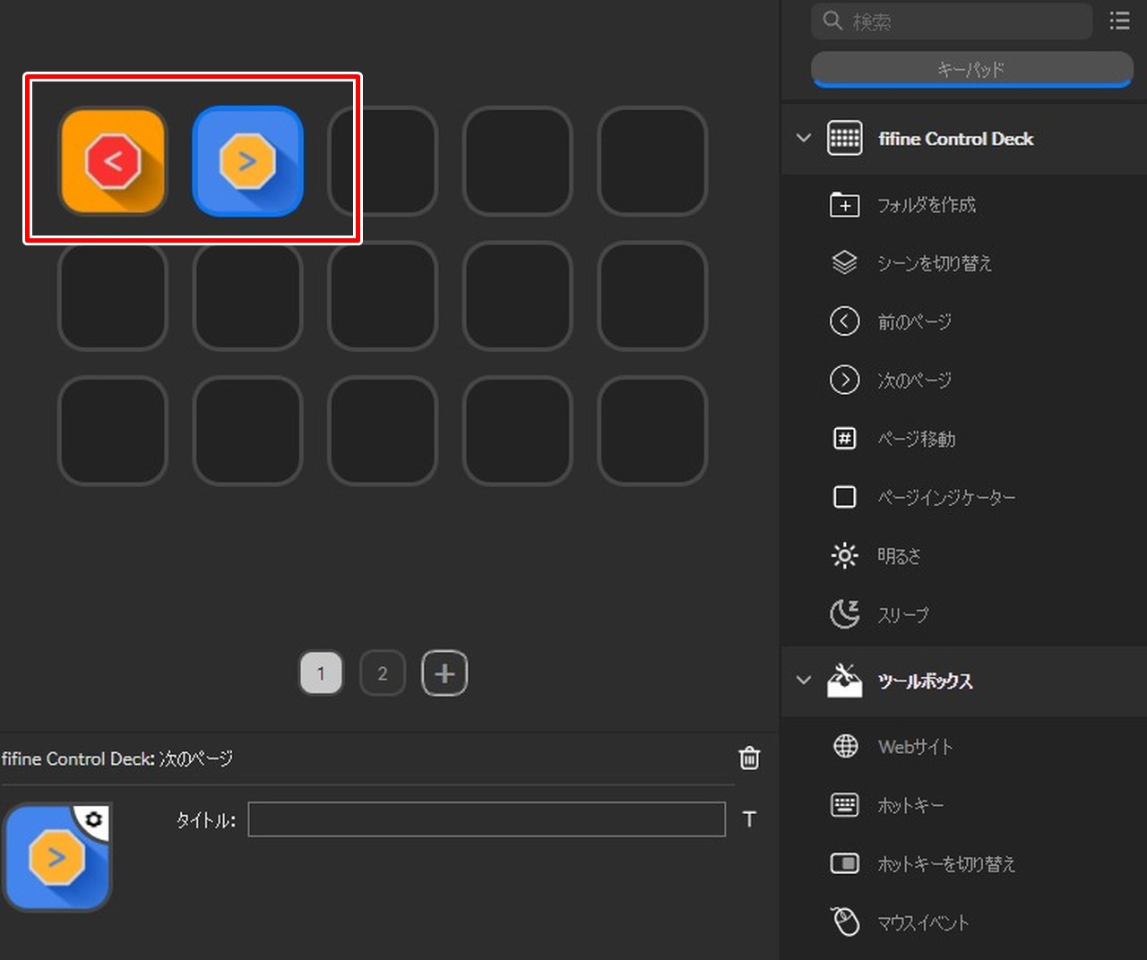The width and height of the screenshot is (1147, 960).
Task: Click the orange previous-page key on the grid
Action: [113, 161]
